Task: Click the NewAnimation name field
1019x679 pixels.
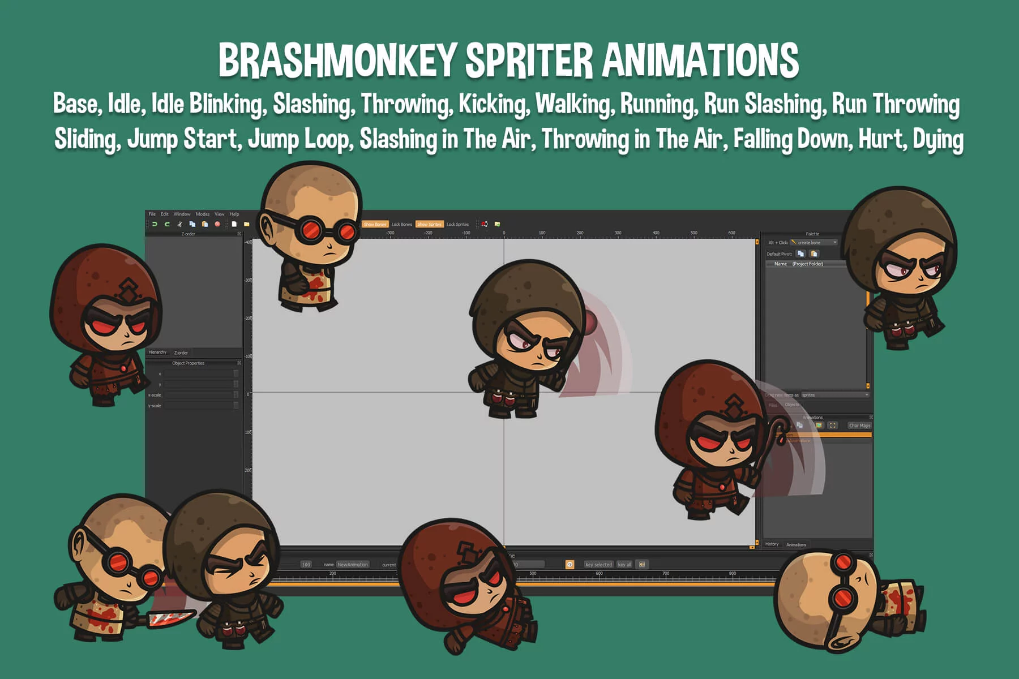Action: (353, 564)
